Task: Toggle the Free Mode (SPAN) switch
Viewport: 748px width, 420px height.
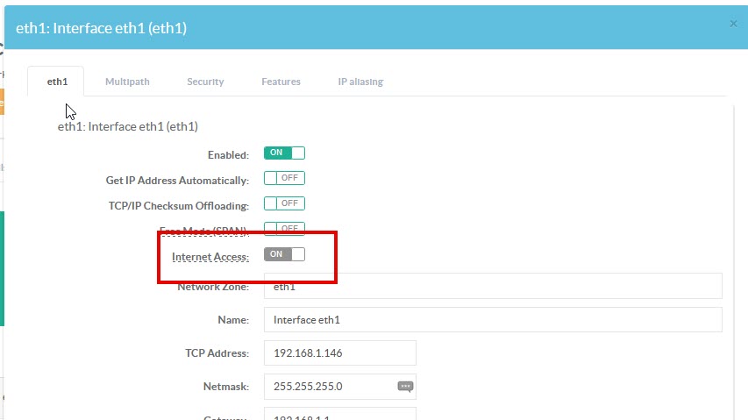Action: pyautogui.click(x=284, y=228)
